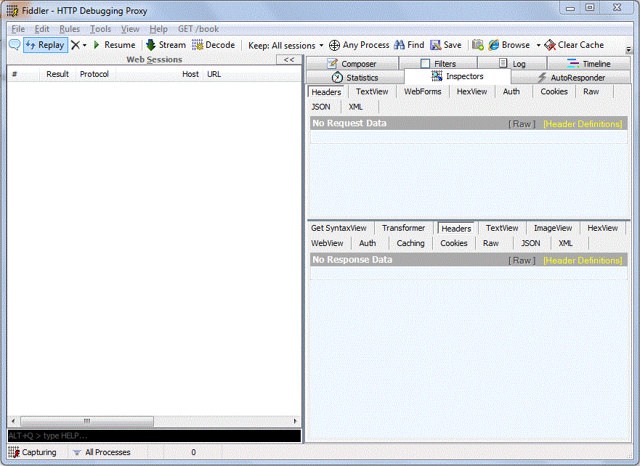
Task: Toggle Decode in the toolbar
Action: tap(214, 45)
